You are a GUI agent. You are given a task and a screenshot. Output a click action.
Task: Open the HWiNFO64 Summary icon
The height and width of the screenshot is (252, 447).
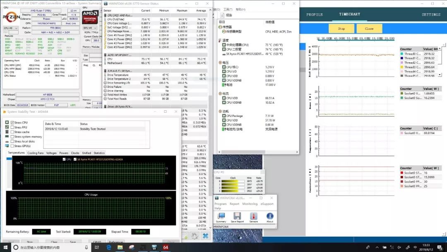[x=221, y=216]
